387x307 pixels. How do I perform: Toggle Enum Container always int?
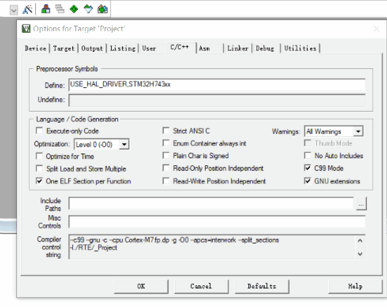166,143
